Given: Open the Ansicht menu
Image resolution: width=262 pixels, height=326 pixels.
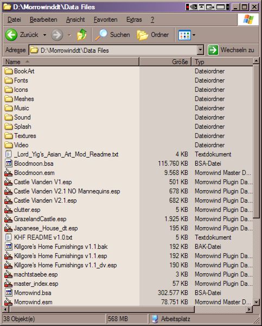Looking at the screenshot, I should click(75, 20).
